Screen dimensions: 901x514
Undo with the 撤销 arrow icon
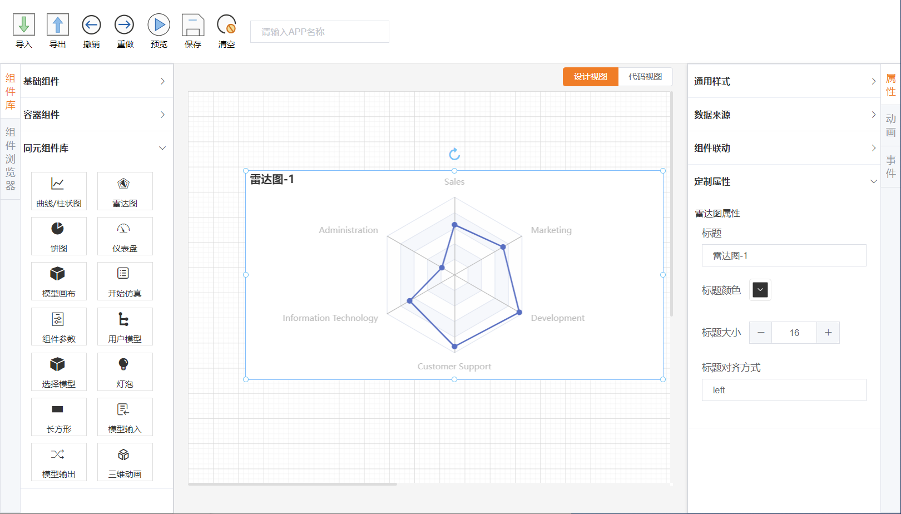pyautogui.click(x=91, y=25)
